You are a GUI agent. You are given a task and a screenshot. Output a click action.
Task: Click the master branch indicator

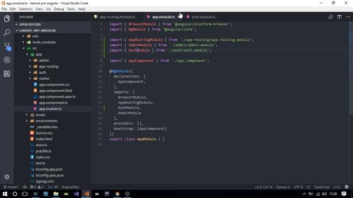pos(11,187)
